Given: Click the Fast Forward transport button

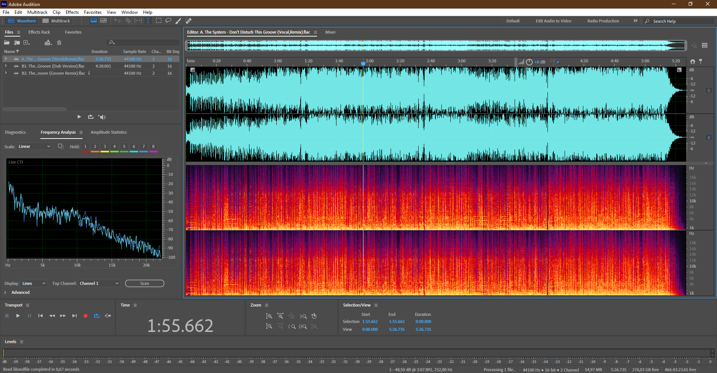Looking at the screenshot, I should coord(63,316).
